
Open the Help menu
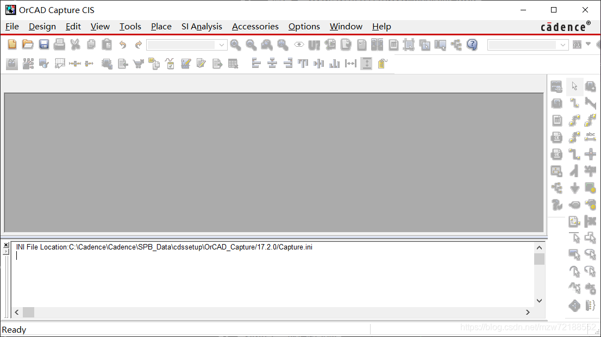tap(381, 27)
